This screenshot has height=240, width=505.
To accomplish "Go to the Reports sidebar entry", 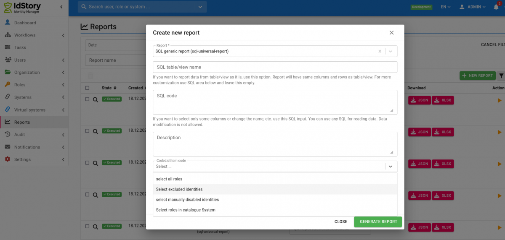I will [34, 122].
